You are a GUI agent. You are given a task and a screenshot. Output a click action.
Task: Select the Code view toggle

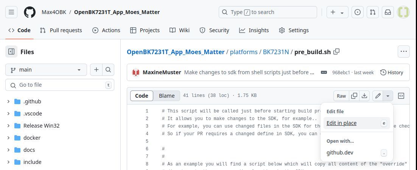pos(142,96)
